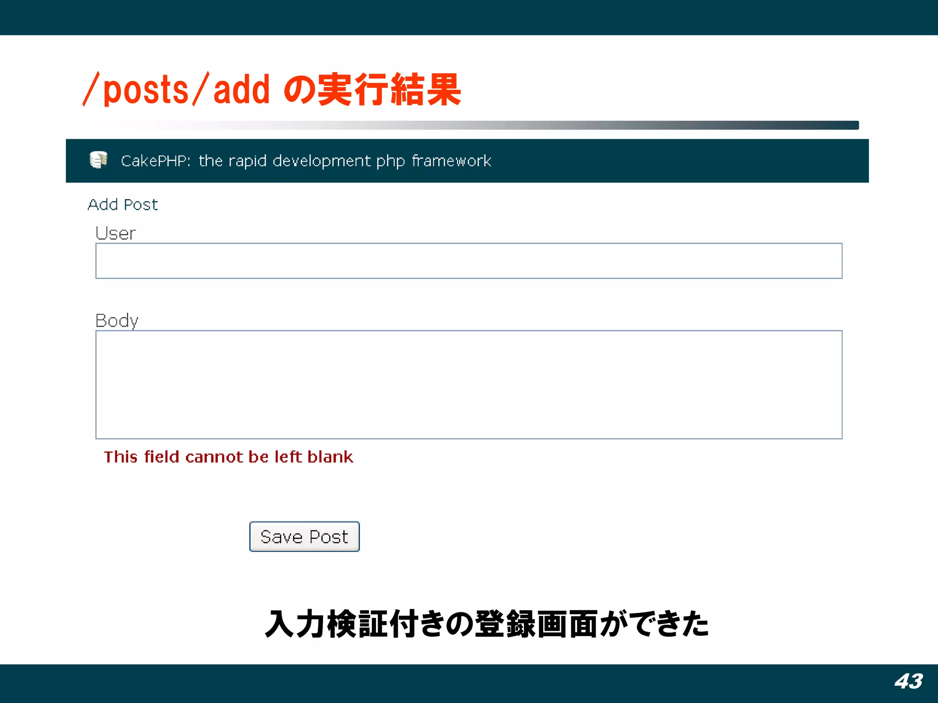This screenshot has height=703, width=938.
Task: Submit the form with Save Post button
Action: pos(304,536)
